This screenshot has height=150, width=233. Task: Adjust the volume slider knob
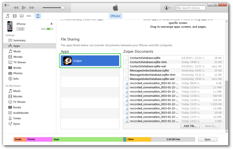point(62,8)
